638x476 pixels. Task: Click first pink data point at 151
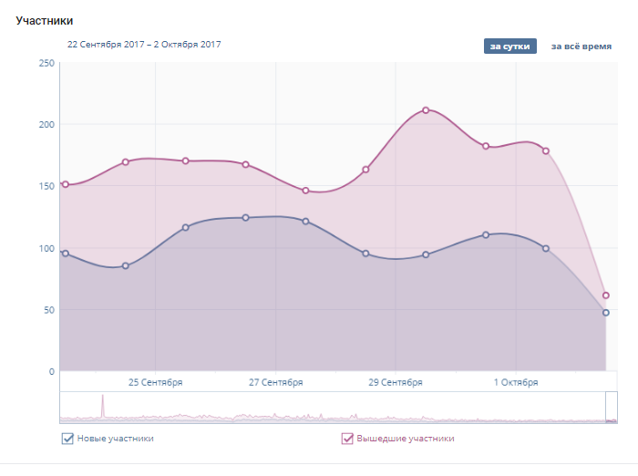tap(65, 184)
